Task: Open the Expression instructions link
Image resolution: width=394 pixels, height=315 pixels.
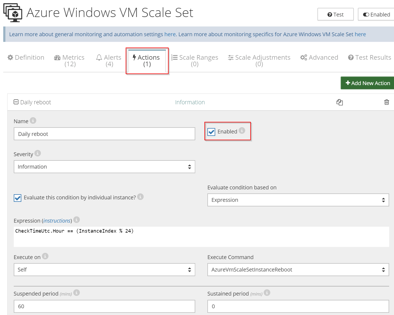Action: tap(57, 221)
